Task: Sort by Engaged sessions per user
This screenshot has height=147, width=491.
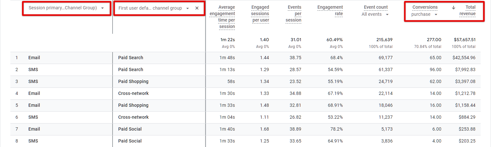Action: point(261,14)
